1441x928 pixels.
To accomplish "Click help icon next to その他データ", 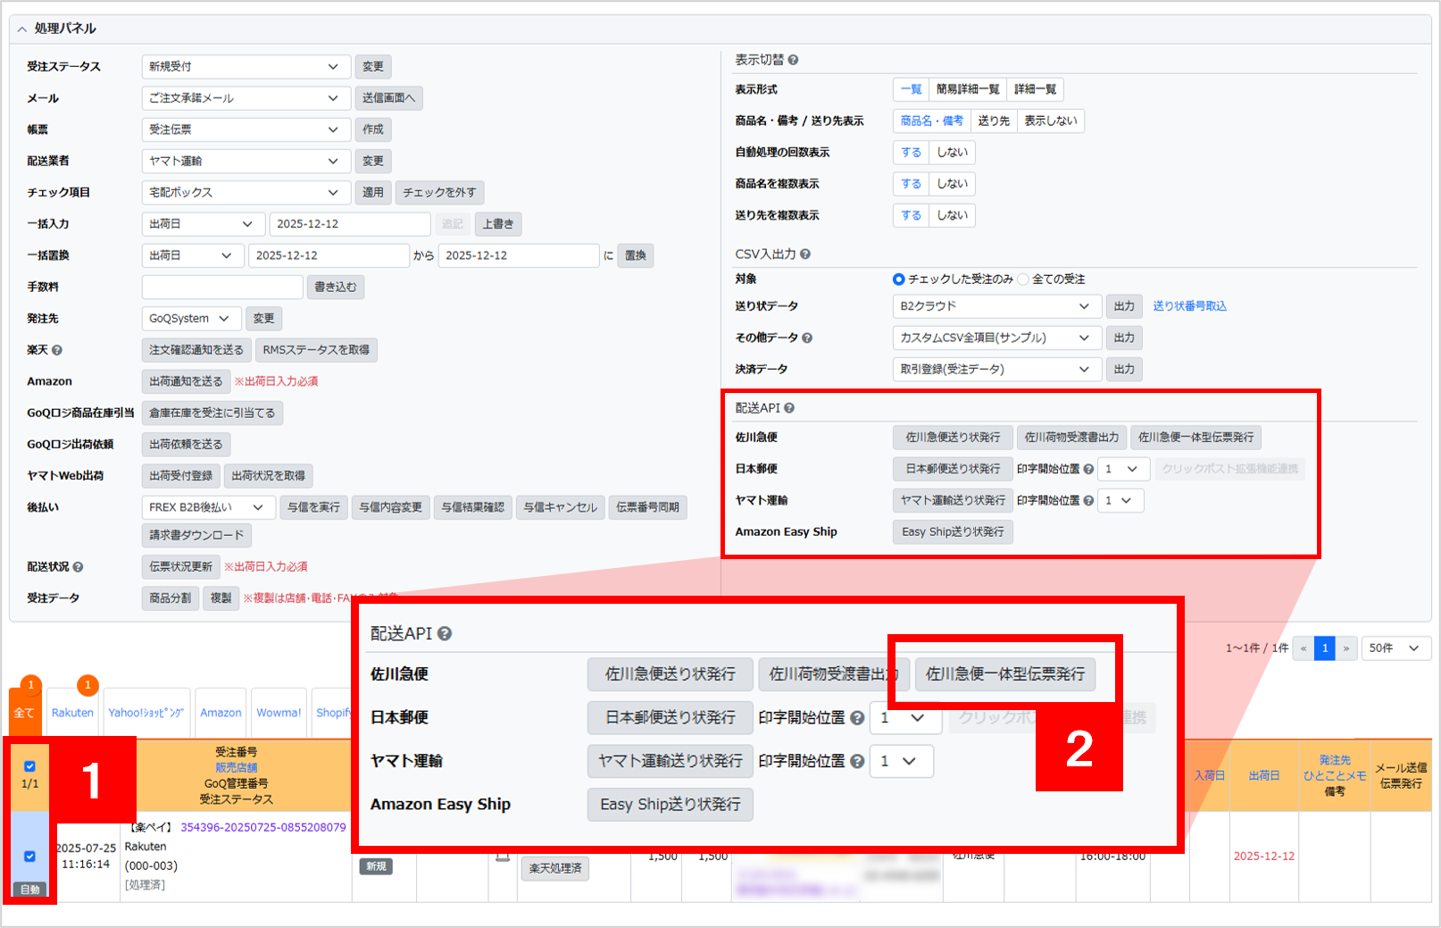I will pos(807,339).
